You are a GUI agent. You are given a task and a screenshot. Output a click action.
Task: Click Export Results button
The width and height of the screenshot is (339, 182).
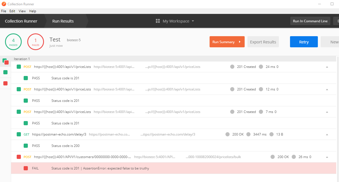[x=263, y=42]
